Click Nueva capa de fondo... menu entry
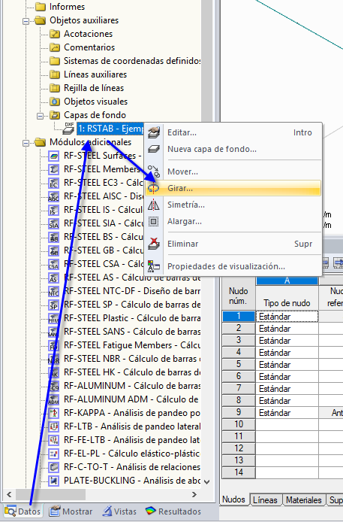This screenshot has height=522, width=343. [233, 149]
